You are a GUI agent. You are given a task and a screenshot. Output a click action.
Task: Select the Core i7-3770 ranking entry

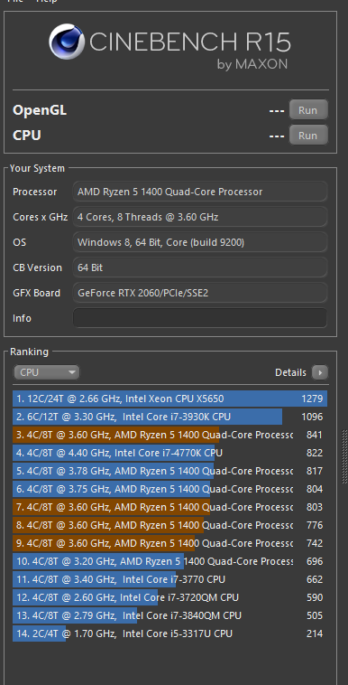[x=170, y=579]
